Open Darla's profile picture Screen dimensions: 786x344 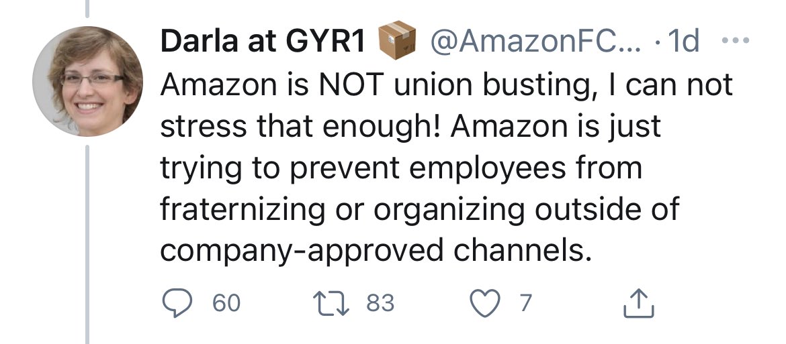pyautogui.click(x=87, y=82)
